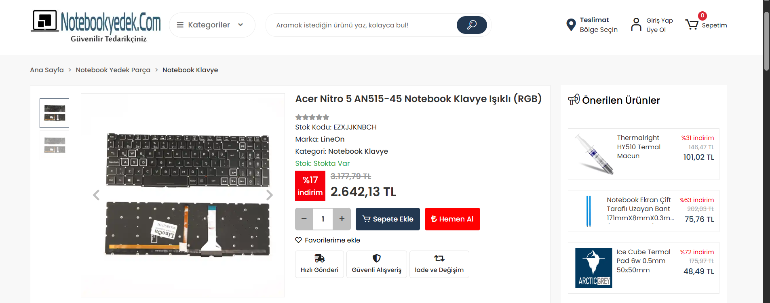This screenshot has height=303, width=770.
Task: Click the 2.642,13 TL price
Action: point(363,192)
